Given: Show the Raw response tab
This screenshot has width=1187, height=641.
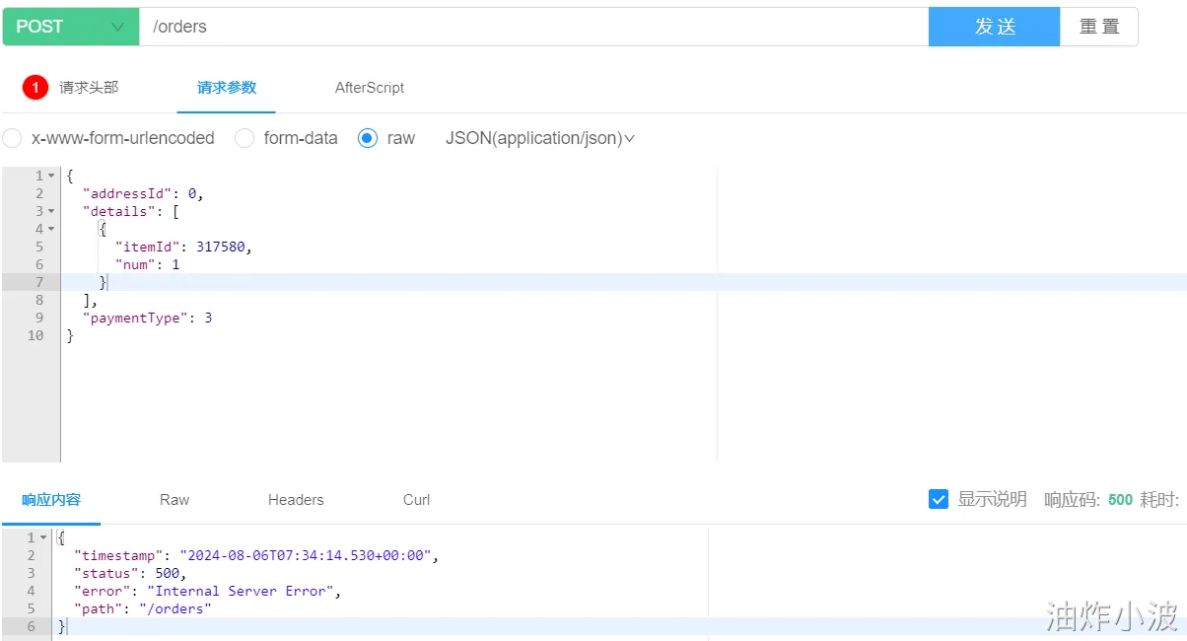Looking at the screenshot, I should coord(175,500).
